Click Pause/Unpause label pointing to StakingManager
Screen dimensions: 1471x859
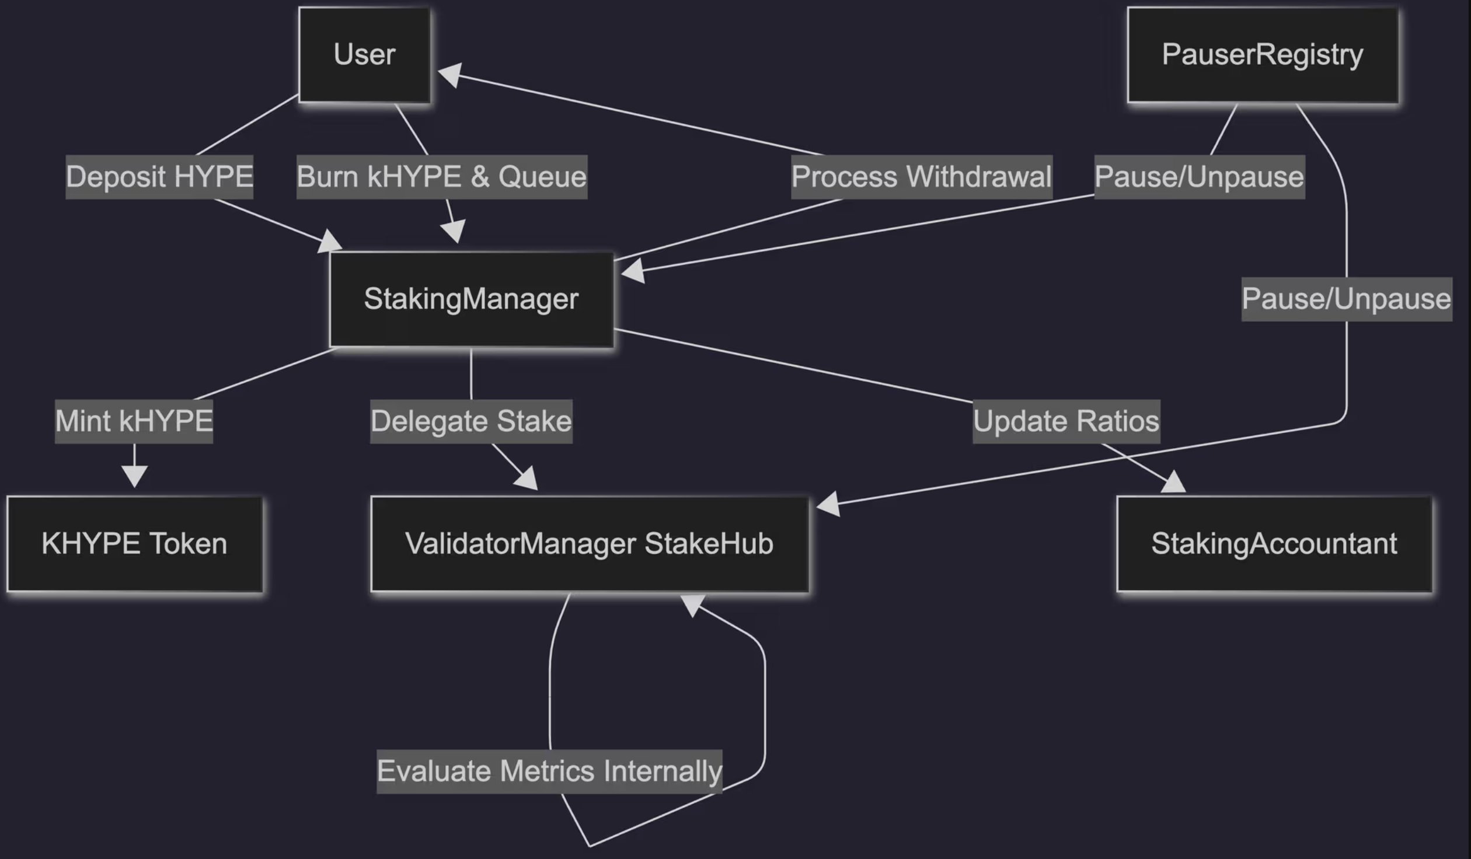1200,177
